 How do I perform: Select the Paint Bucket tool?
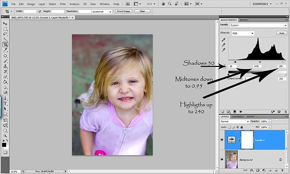(x=5, y=82)
